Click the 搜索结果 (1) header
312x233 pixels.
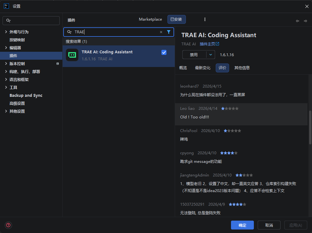click(76, 41)
